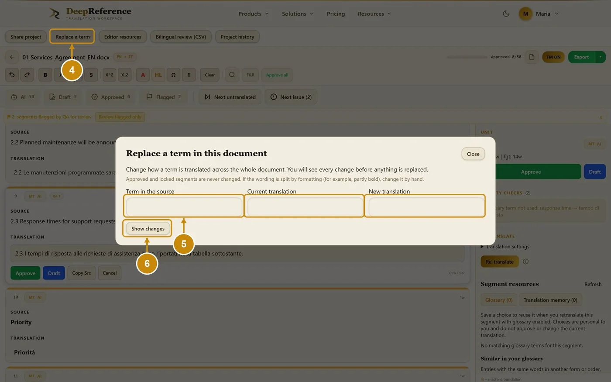Image resolution: width=611 pixels, height=382 pixels.
Task: Click the Replace a term button
Action: pos(72,37)
